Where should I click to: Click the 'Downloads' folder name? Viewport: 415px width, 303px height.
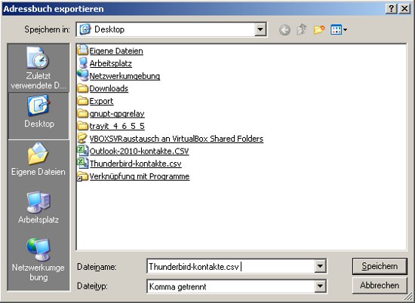[x=109, y=88]
